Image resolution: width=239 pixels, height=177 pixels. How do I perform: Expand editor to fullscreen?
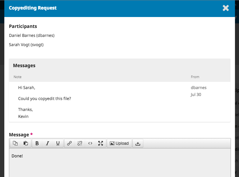point(101,143)
